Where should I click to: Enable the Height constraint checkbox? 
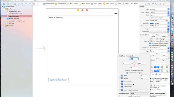pyautogui.click(x=120, y=78)
